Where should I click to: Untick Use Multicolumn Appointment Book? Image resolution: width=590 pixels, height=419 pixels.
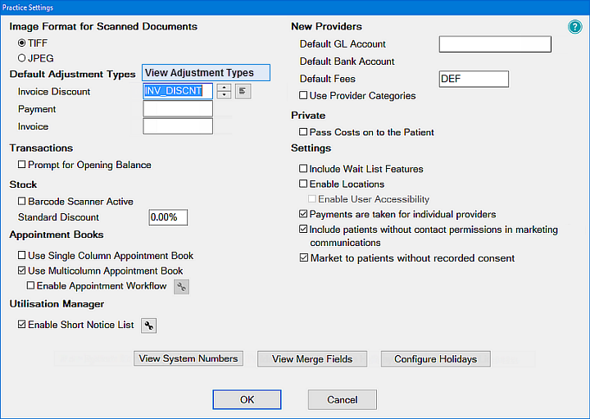tap(22, 271)
